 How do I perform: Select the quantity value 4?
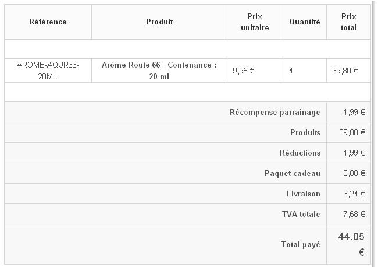click(x=291, y=71)
